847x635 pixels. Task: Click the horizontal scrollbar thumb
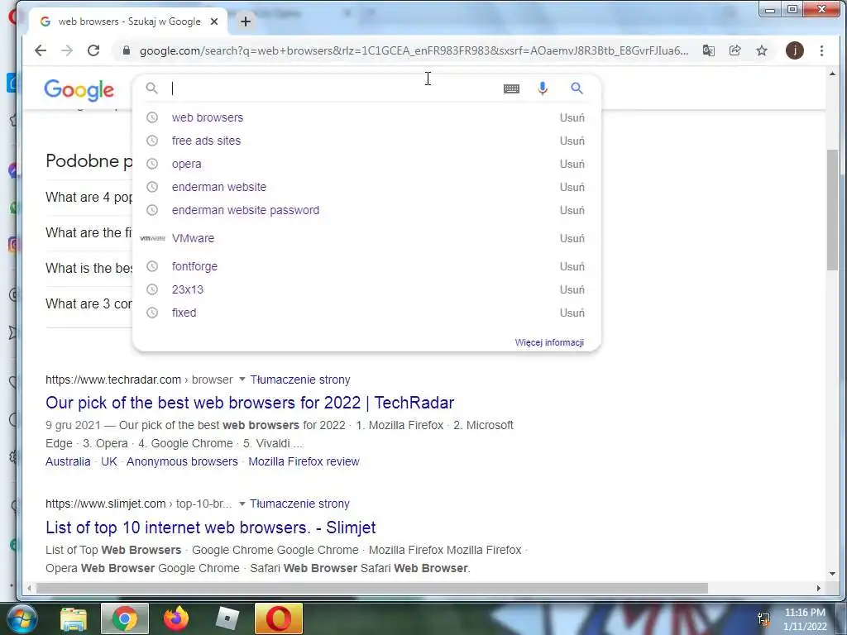pos(371,588)
